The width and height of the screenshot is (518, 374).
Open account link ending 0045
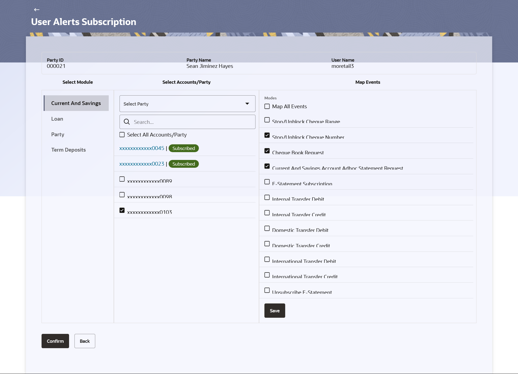pyautogui.click(x=142, y=148)
